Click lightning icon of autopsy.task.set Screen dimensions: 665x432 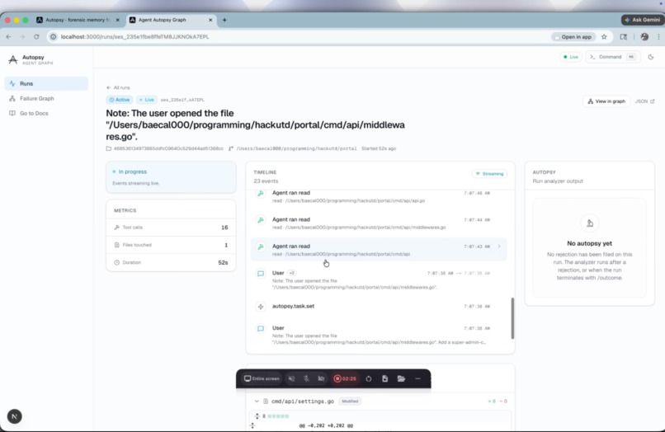[261, 307]
